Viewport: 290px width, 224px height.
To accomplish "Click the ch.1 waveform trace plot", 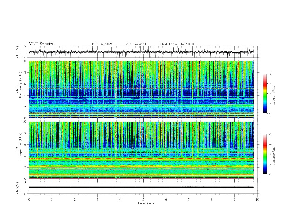I will 141,52.
